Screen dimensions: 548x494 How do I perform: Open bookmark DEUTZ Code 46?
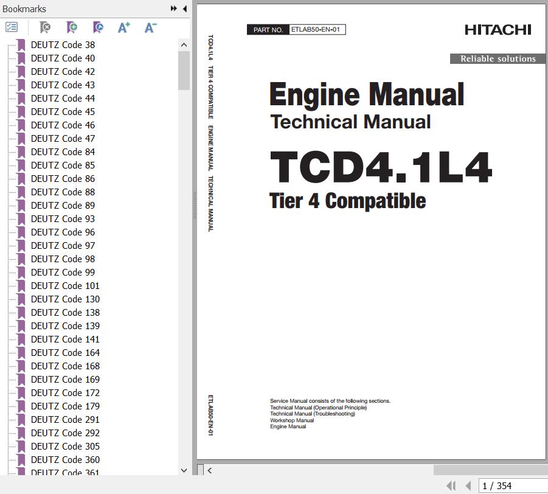[x=63, y=125]
